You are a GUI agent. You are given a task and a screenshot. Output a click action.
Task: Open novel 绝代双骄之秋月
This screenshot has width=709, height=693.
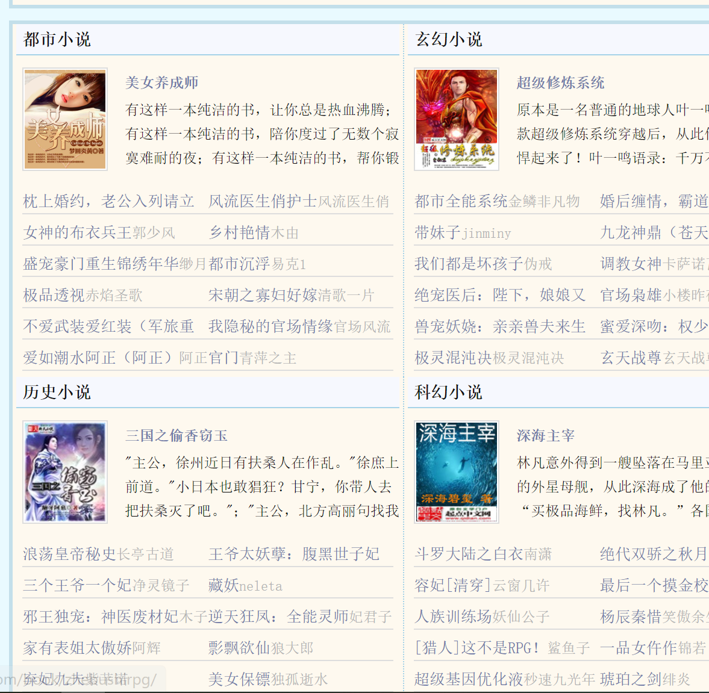point(654,554)
